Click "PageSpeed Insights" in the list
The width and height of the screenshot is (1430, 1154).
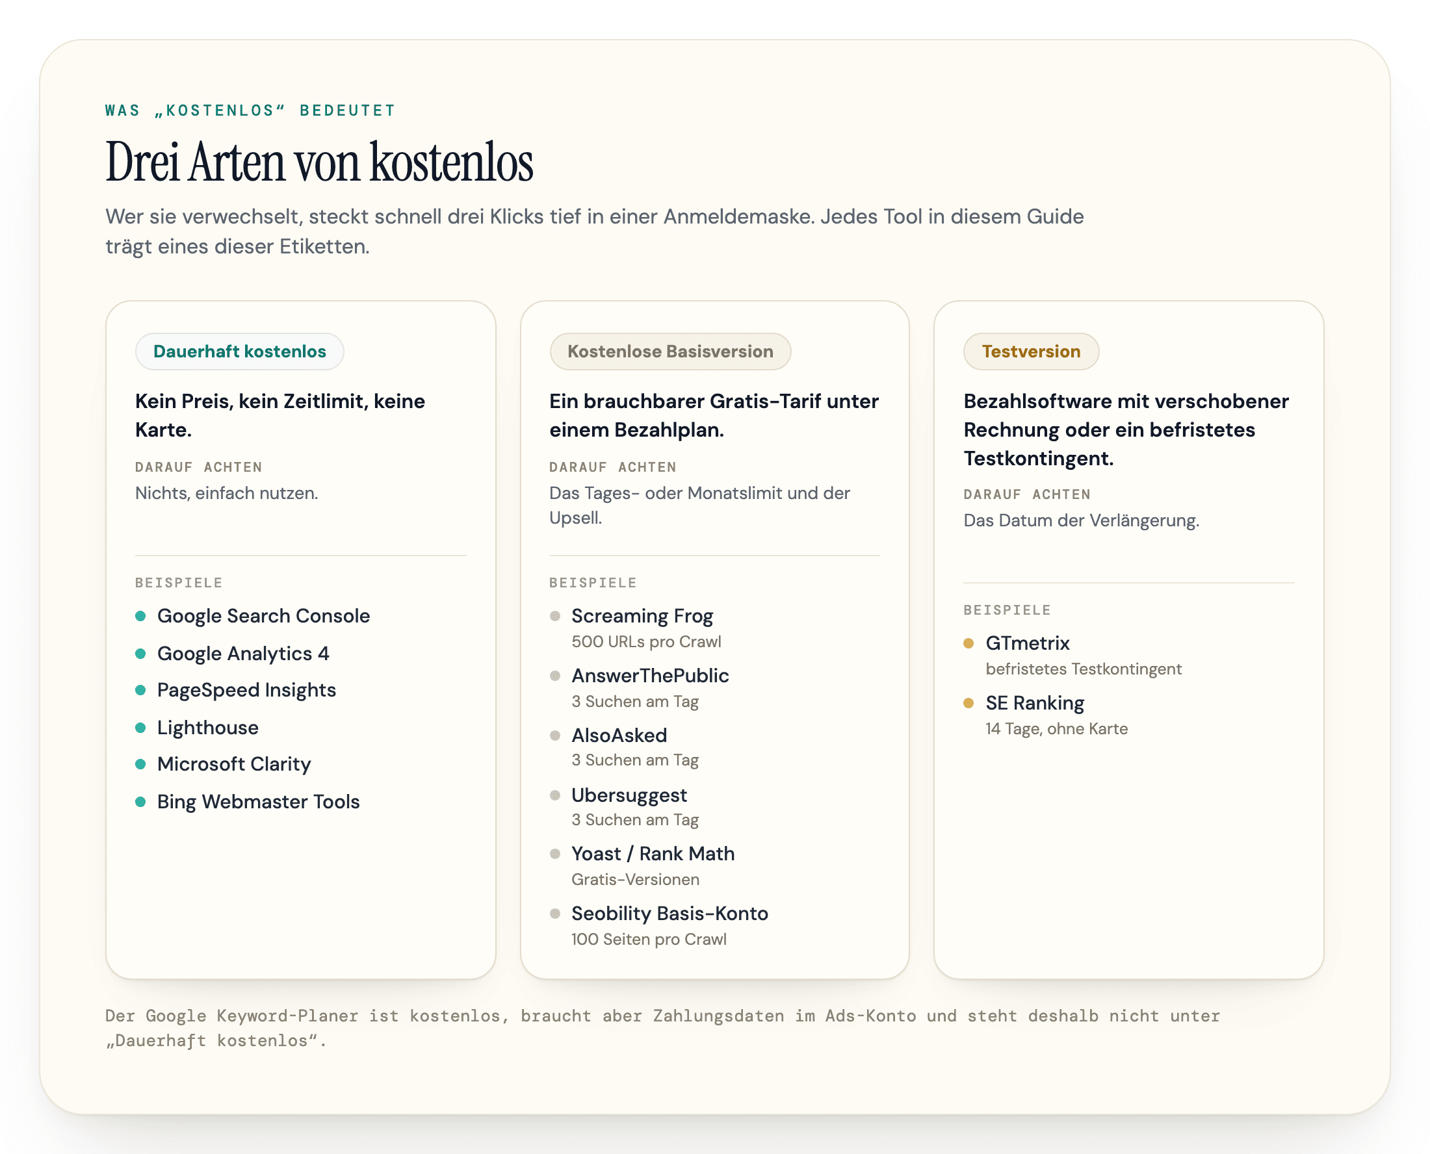[246, 690]
